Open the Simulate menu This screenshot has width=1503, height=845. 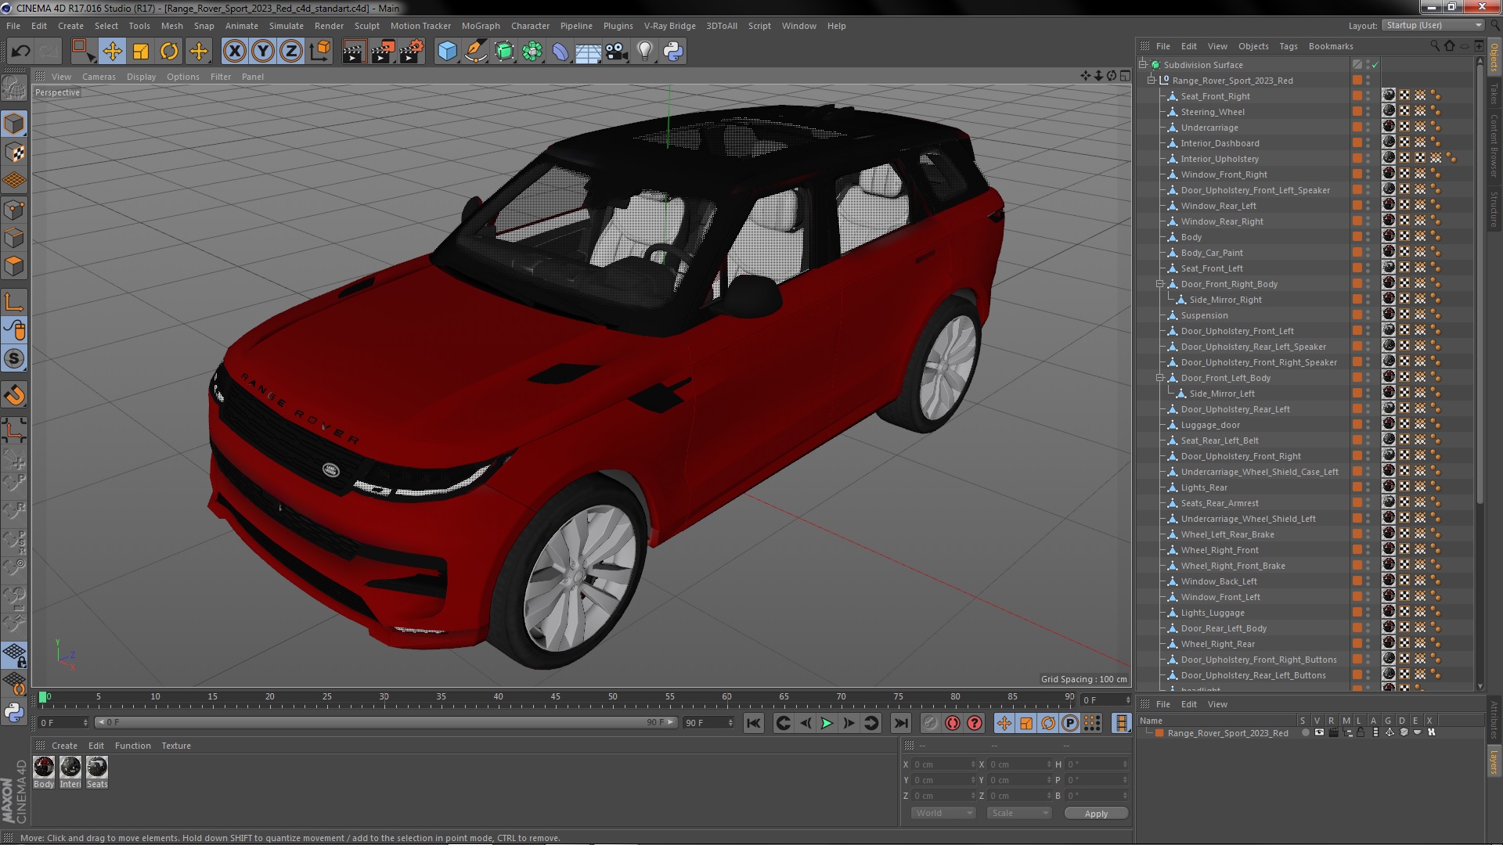coord(287,26)
